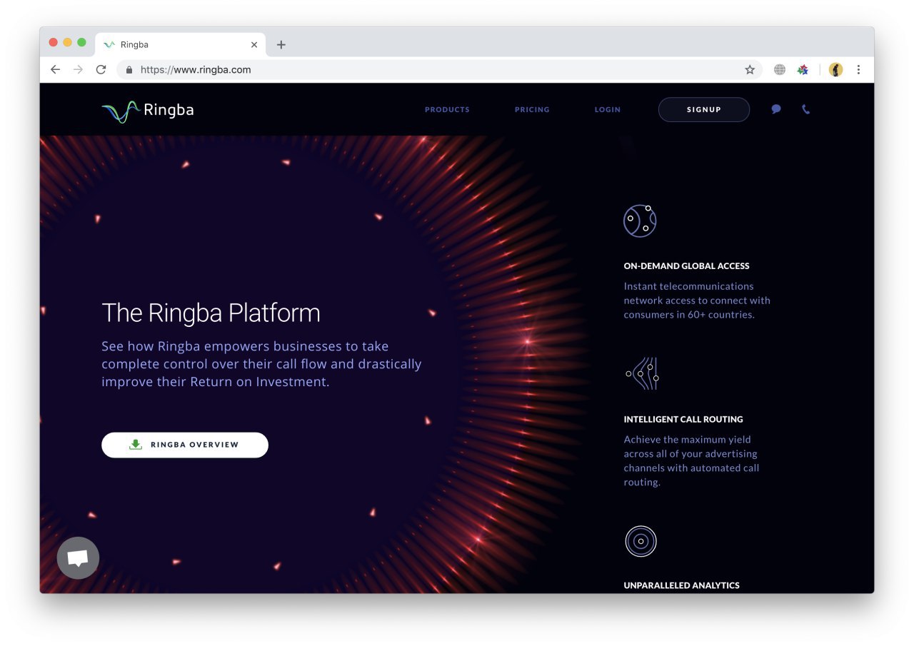The height and width of the screenshot is (646, 914).
Task: Select the Ringba browser tab
Action: coord(181,44)
